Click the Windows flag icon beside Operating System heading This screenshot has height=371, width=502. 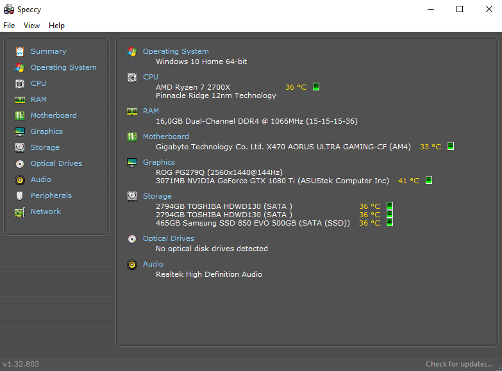point(132,51)
